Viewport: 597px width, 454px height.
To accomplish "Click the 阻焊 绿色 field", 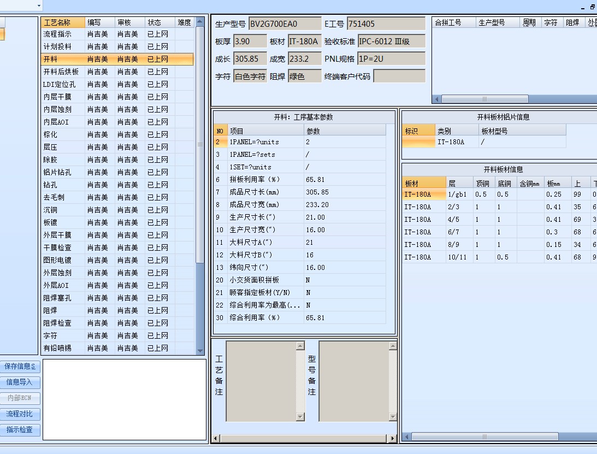I will tap(305, 76).
